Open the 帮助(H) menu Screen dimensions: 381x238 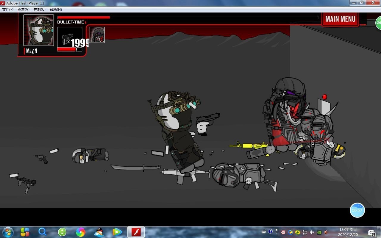click(56, 10)
